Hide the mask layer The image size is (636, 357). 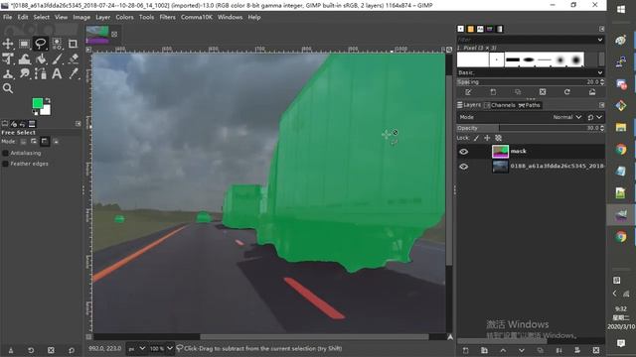[x=464, y=152]
